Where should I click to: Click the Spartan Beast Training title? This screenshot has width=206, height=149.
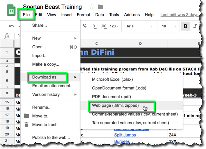(52, 7)
